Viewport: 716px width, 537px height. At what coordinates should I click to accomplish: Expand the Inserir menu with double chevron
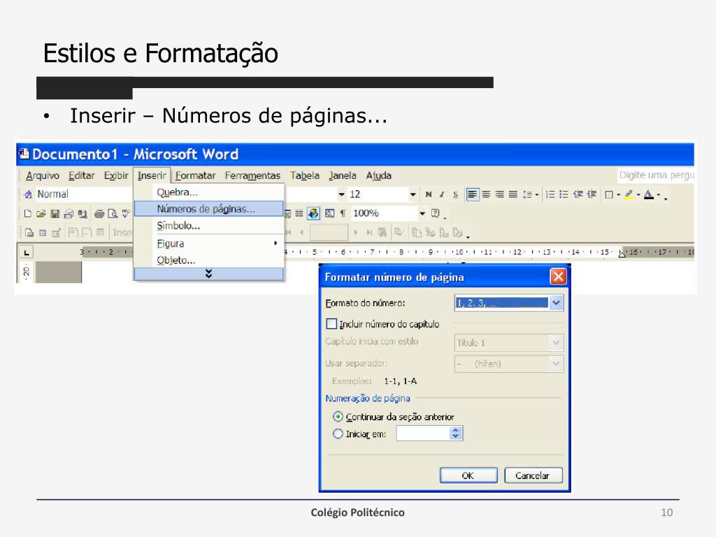[208, 273]
